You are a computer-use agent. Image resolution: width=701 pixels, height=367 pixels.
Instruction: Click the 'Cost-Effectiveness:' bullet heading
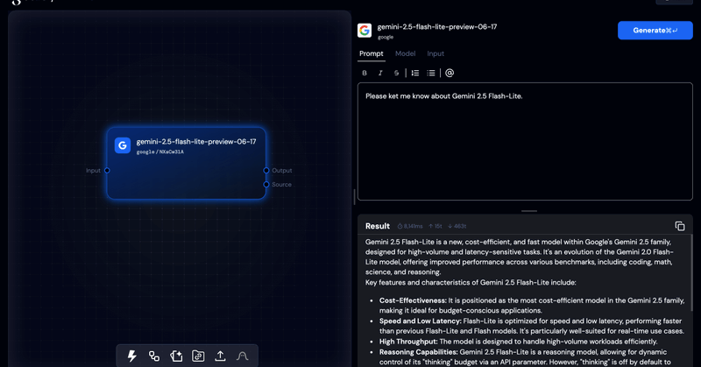click(x=413, y=300)
